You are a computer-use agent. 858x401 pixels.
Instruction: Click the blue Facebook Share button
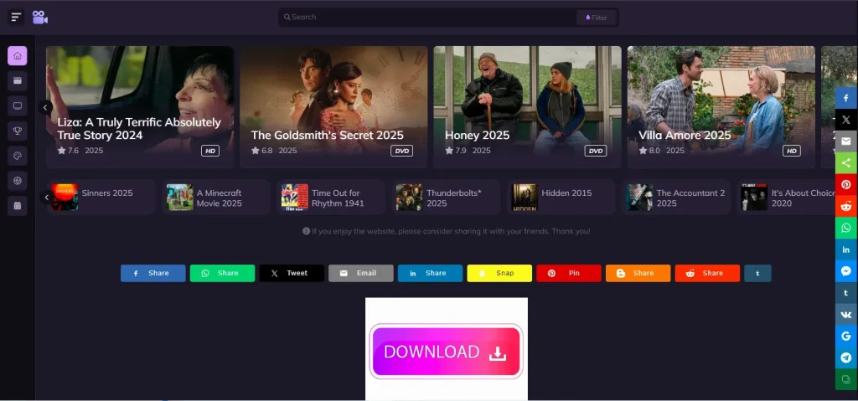(153, 273)
